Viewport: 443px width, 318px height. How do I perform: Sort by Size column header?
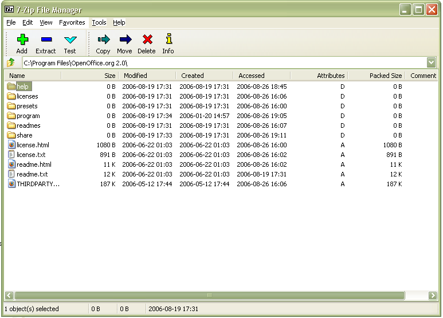(90, 76)
